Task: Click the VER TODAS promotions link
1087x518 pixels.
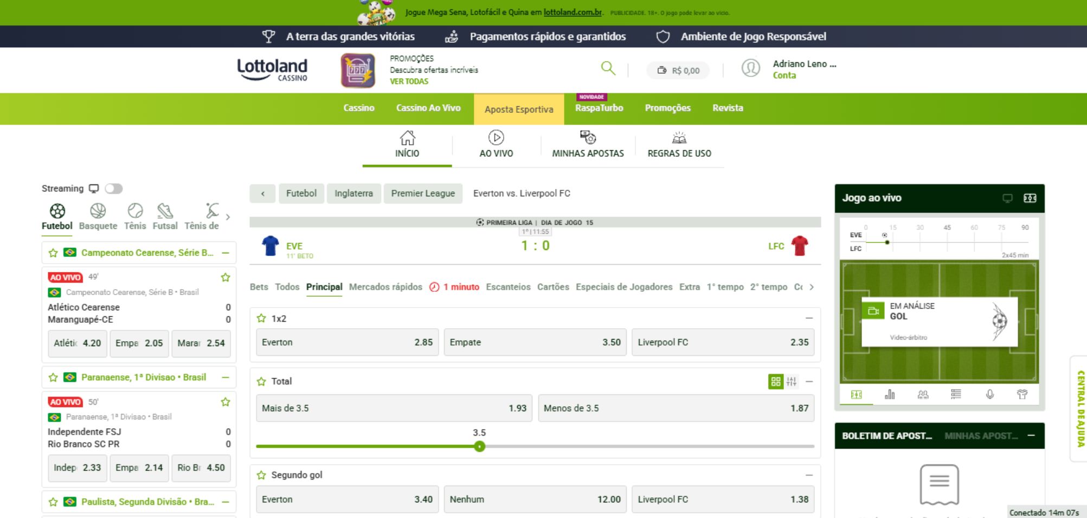Action: [409, 81]
